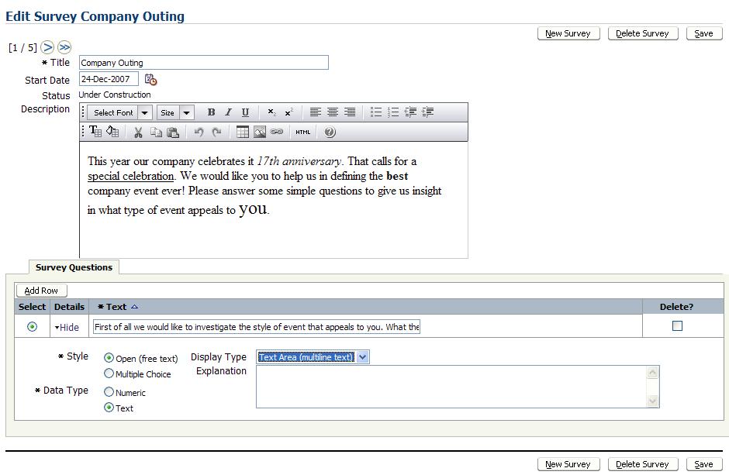Image resolution: width=729 pixels, height=475 pixels.
Task: Click into the Title text field
Action: point(203,63)
